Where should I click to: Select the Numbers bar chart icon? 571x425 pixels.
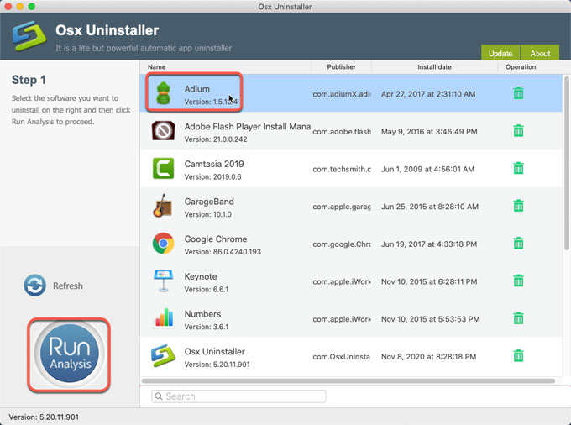[164, 318]
